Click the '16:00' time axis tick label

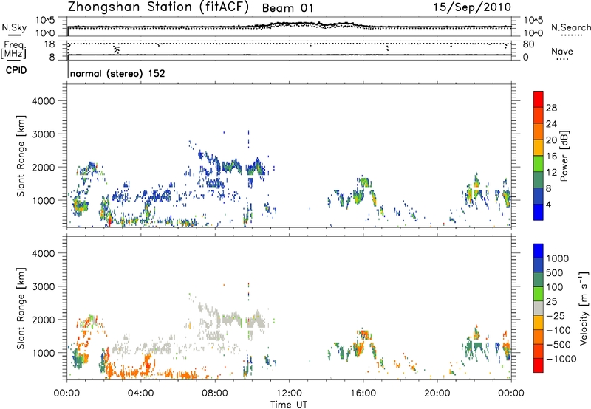tap(363, 393)
